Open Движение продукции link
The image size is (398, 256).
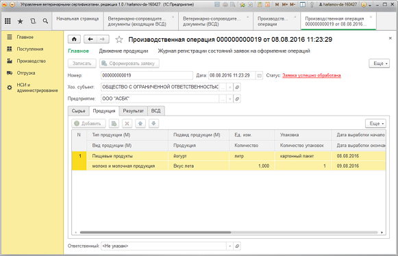point(123,51)
